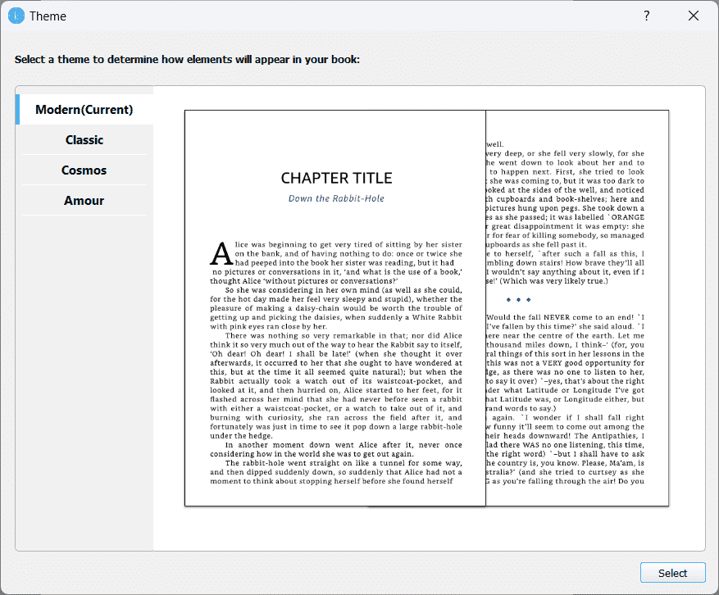The image size is (719, 595).
Task: Click the left preview page thumbnail
Action: click(335, 308)
